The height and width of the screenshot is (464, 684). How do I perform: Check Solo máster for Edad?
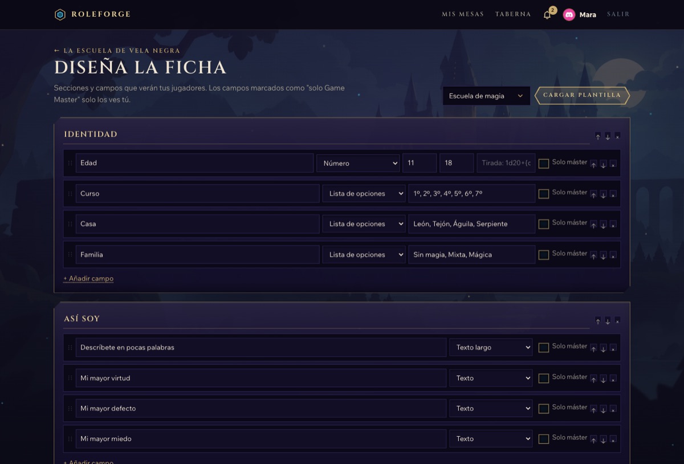[x=544, y=164]
